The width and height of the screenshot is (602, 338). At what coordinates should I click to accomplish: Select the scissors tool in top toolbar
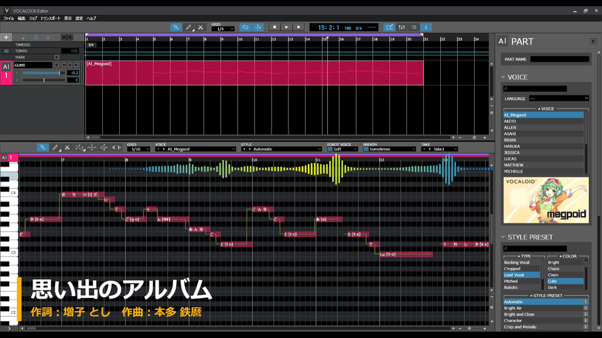(x=201, y=27)
